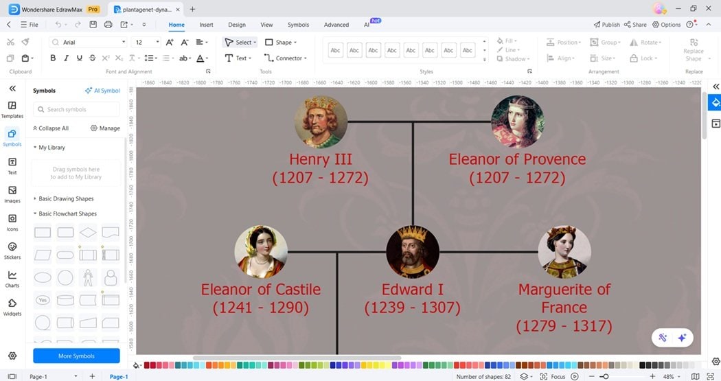Click Collapse All in the Symbols panel

[51, 128]
